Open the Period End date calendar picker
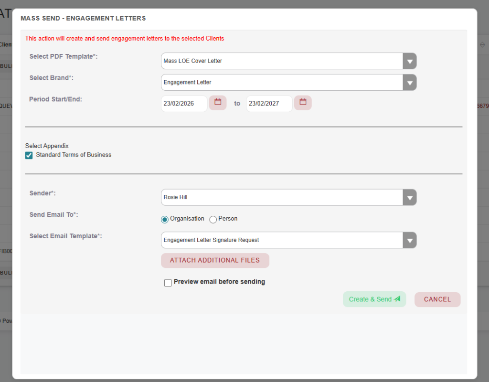The width and height of the screenshot is (489, 382). (x=303, y=103)
